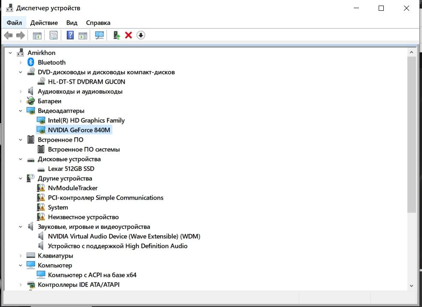
Task: Click the Update driver toolbar icon
Action: coord(116,35)
